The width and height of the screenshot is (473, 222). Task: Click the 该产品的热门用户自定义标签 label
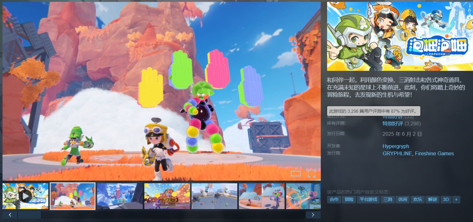pyautogui.click(x=358, y=192)
